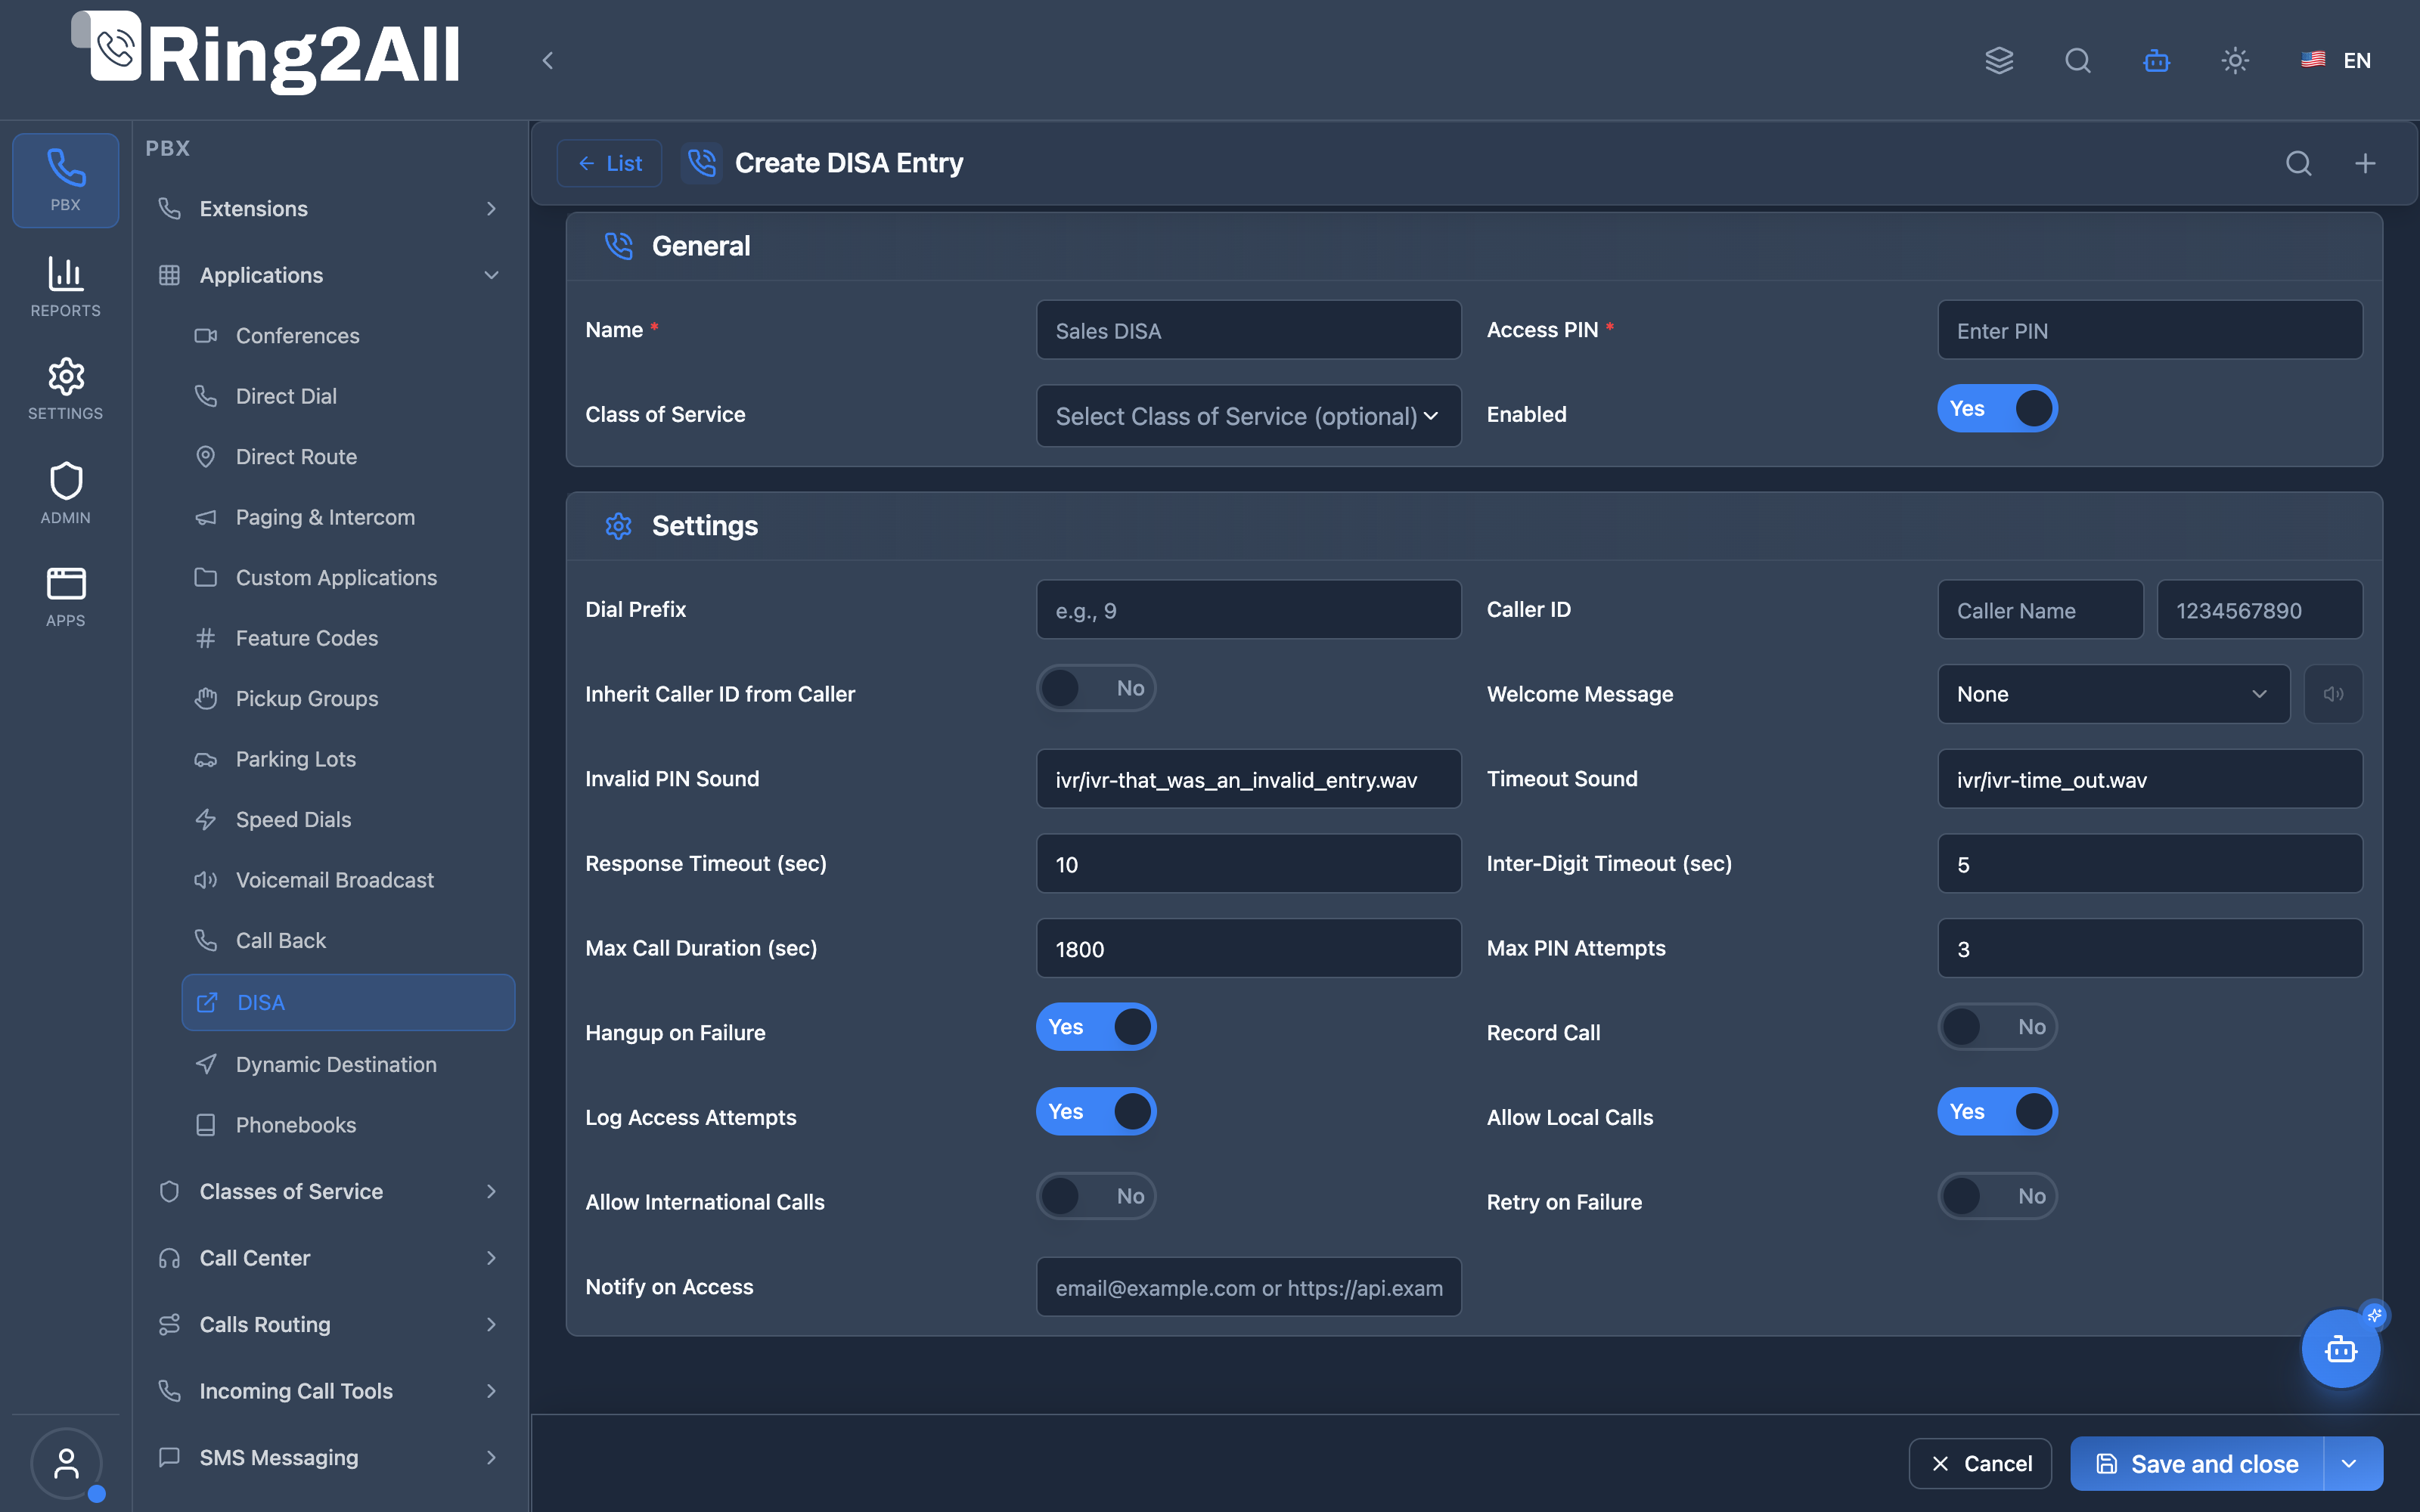2420x1512 pixels.
Task: Open Phonebooks
Action: (x=348, y=1125)
